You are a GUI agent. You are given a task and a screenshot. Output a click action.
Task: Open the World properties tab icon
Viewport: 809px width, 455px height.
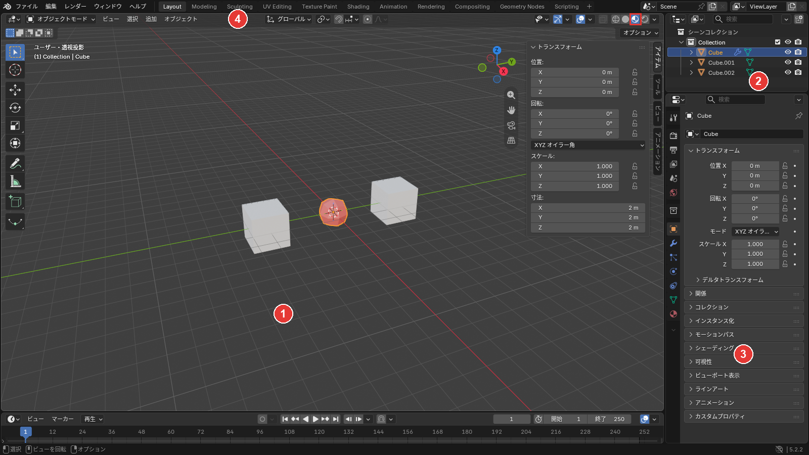point(673,193)
